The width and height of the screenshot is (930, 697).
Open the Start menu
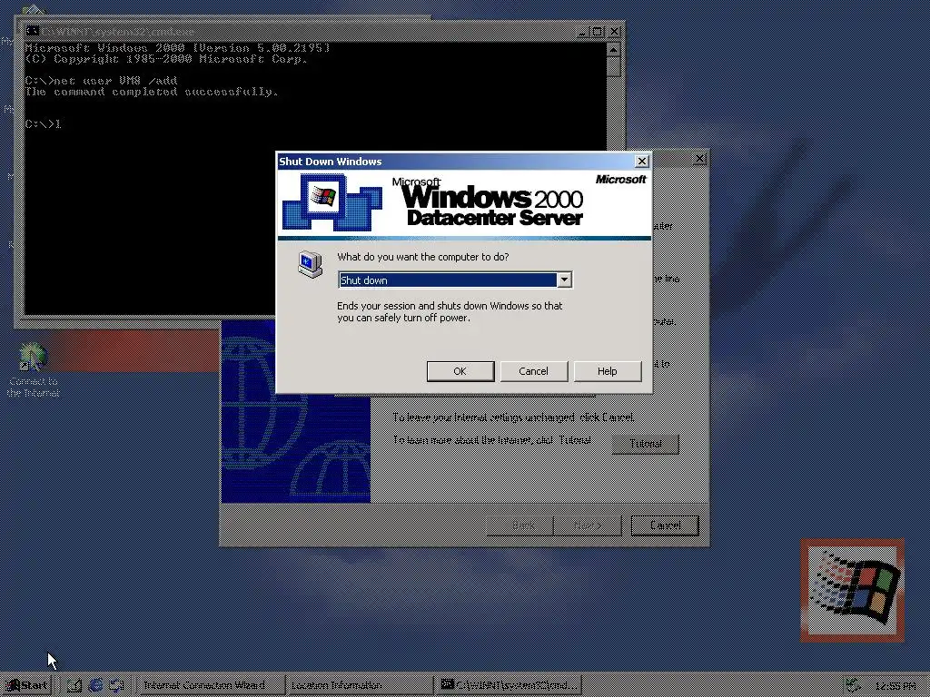pyautogui.click(x=26, y=685)
